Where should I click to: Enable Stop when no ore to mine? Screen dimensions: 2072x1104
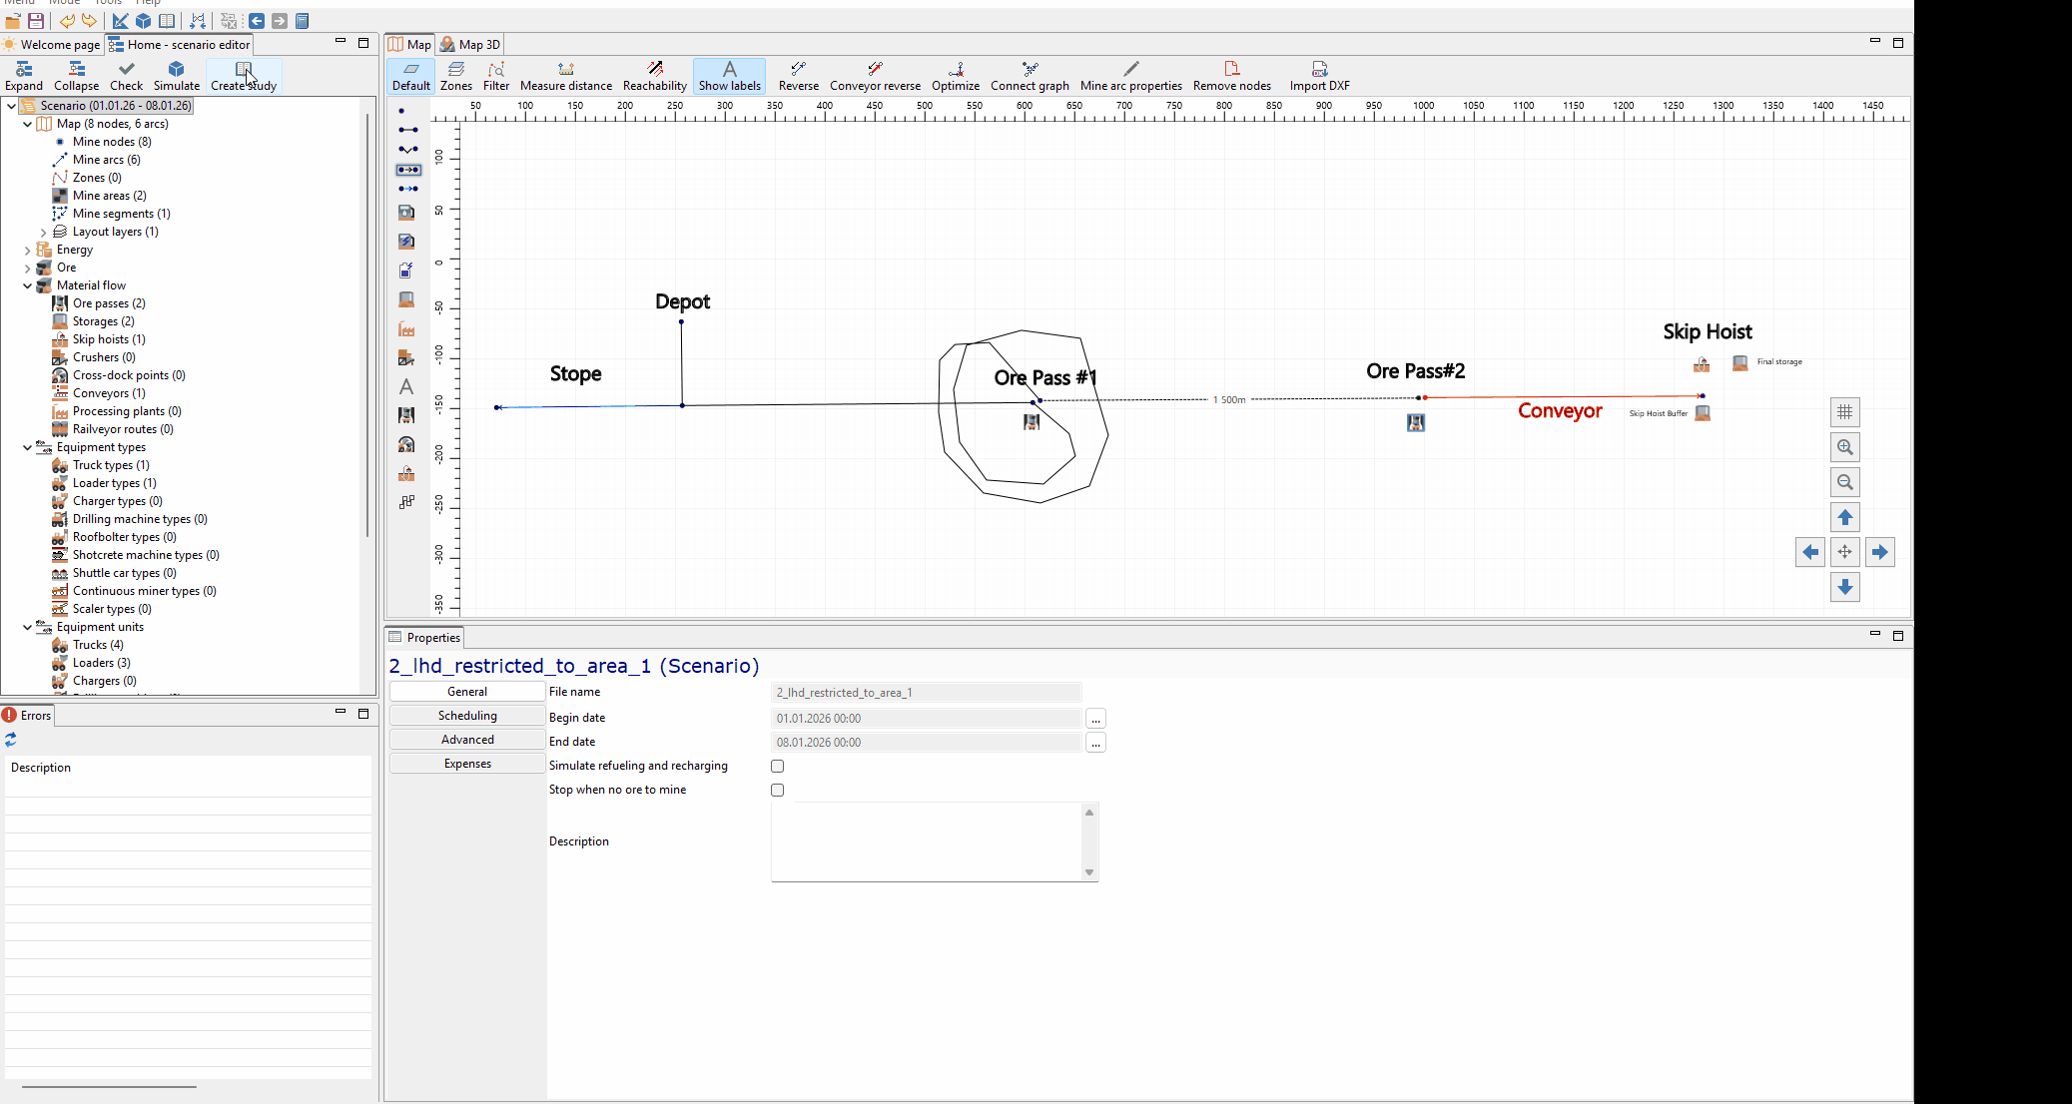coord(777,790)
